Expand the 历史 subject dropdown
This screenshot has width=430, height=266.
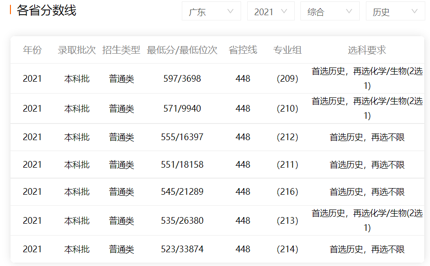395,11
